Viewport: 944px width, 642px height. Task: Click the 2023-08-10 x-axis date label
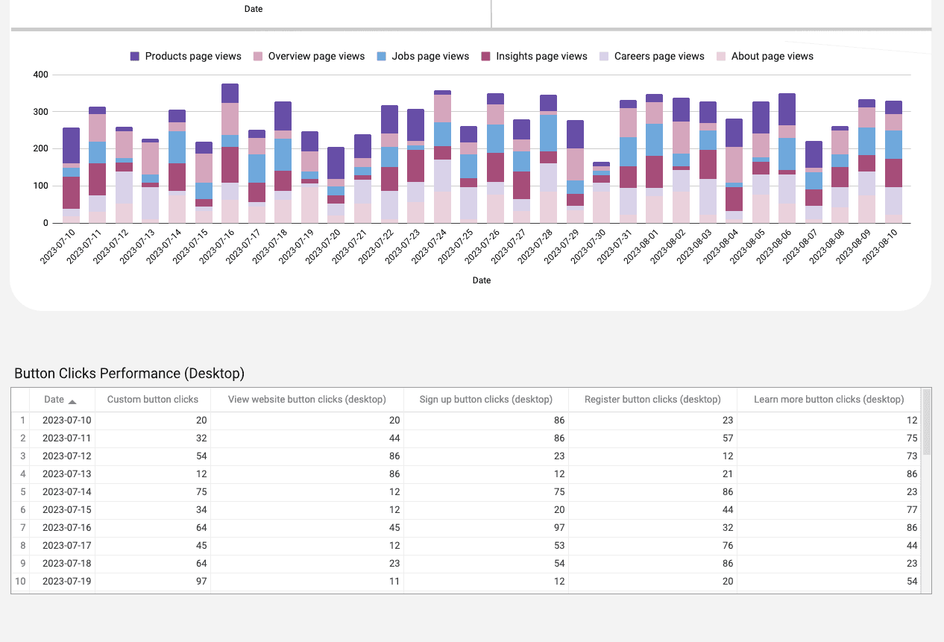880,246
